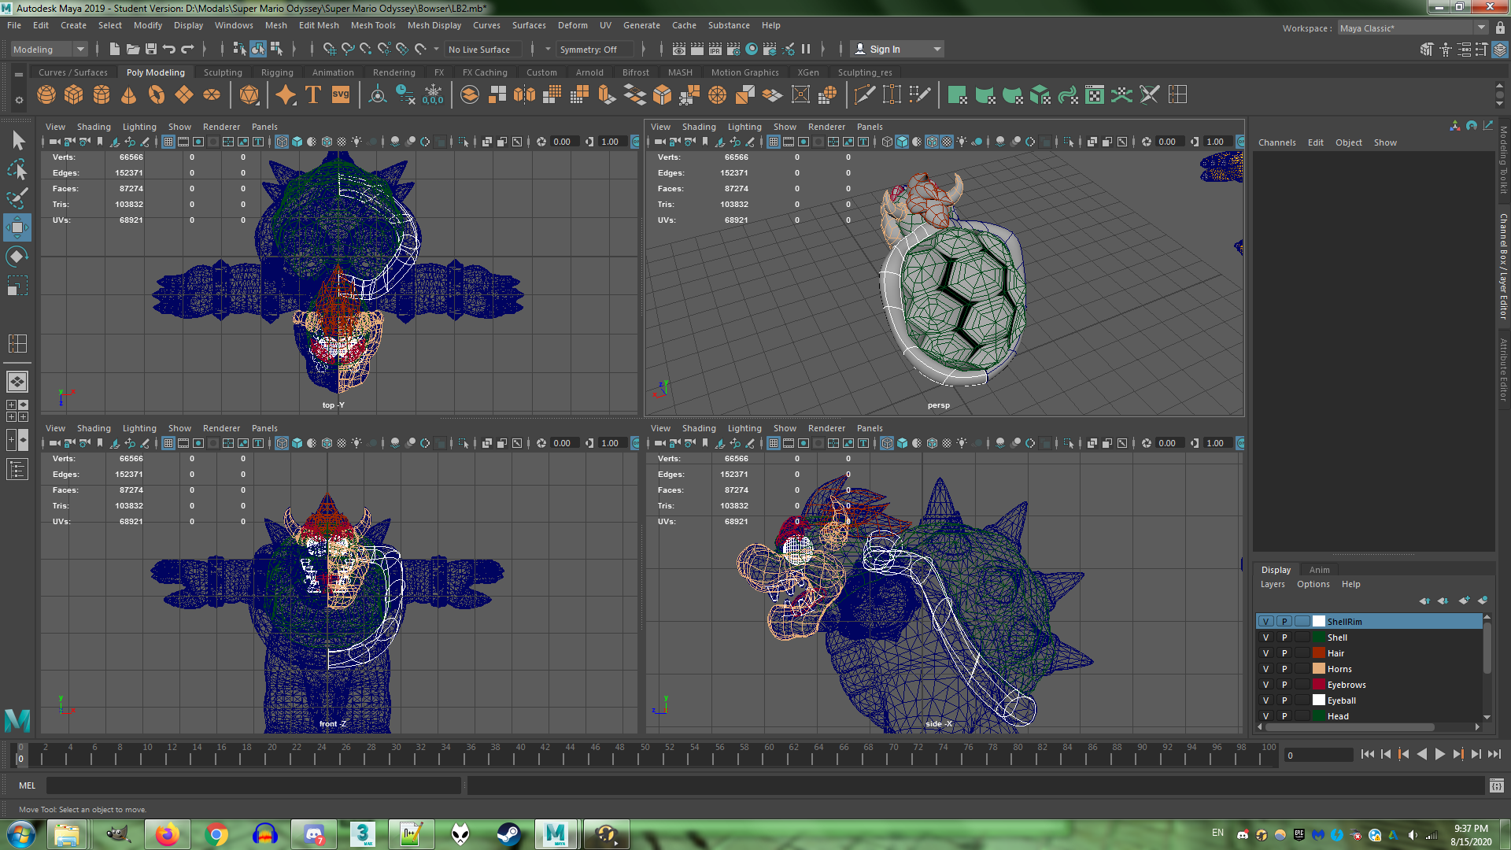Open the shelf tab list menu button
This screenshot has height=850, width=1511.
19,74
